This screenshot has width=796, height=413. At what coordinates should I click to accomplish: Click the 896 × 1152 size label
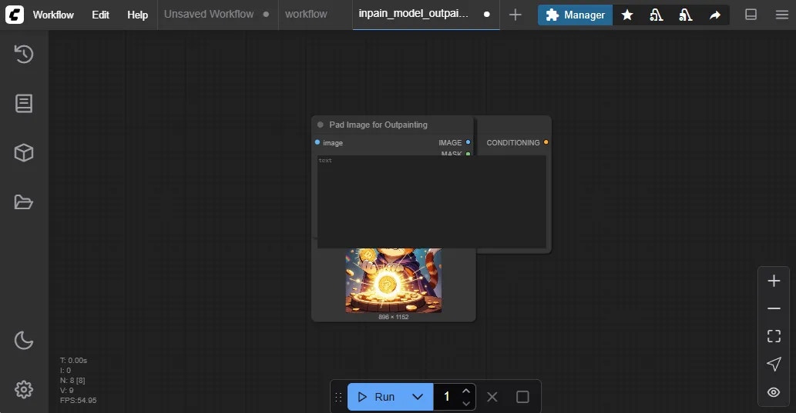[394, 317]
